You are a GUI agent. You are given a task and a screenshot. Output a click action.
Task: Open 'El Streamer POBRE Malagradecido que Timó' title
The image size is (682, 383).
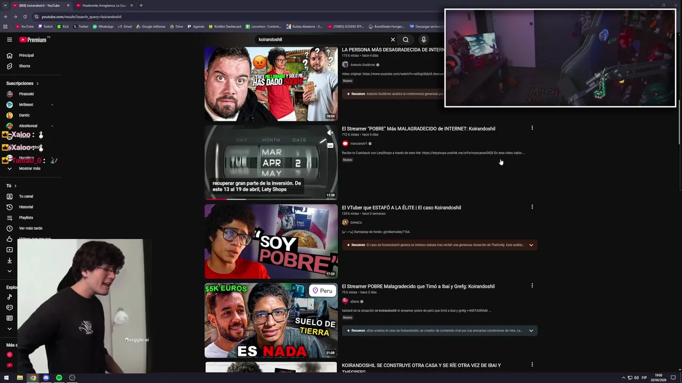418,287
